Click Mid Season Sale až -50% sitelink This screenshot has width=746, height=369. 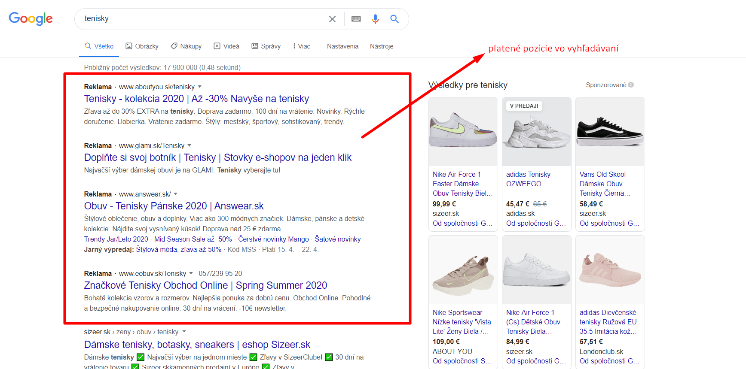coord(193,239)
